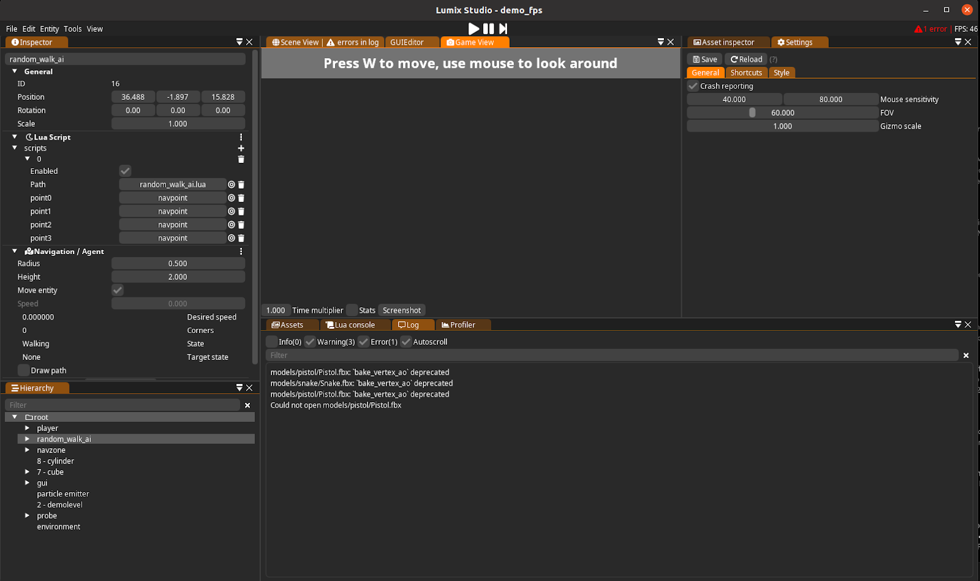Open Lua Script component options menu
This screenshot has height=581, width=980.
(x=241, y=137)
